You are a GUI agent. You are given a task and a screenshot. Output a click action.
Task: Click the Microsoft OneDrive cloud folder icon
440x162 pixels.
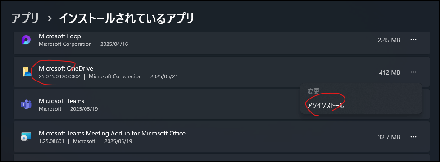[27, 72]
